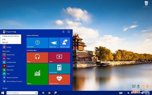The width and height of the screenshot is (152, 95).
Task: Launch Mozilla Firefox from Most used
Action: pos(4,55)
